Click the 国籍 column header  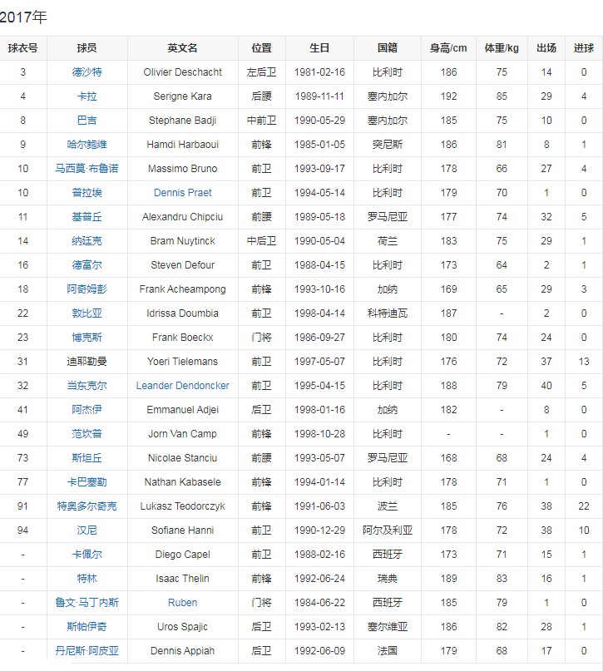tap(387, 48)
